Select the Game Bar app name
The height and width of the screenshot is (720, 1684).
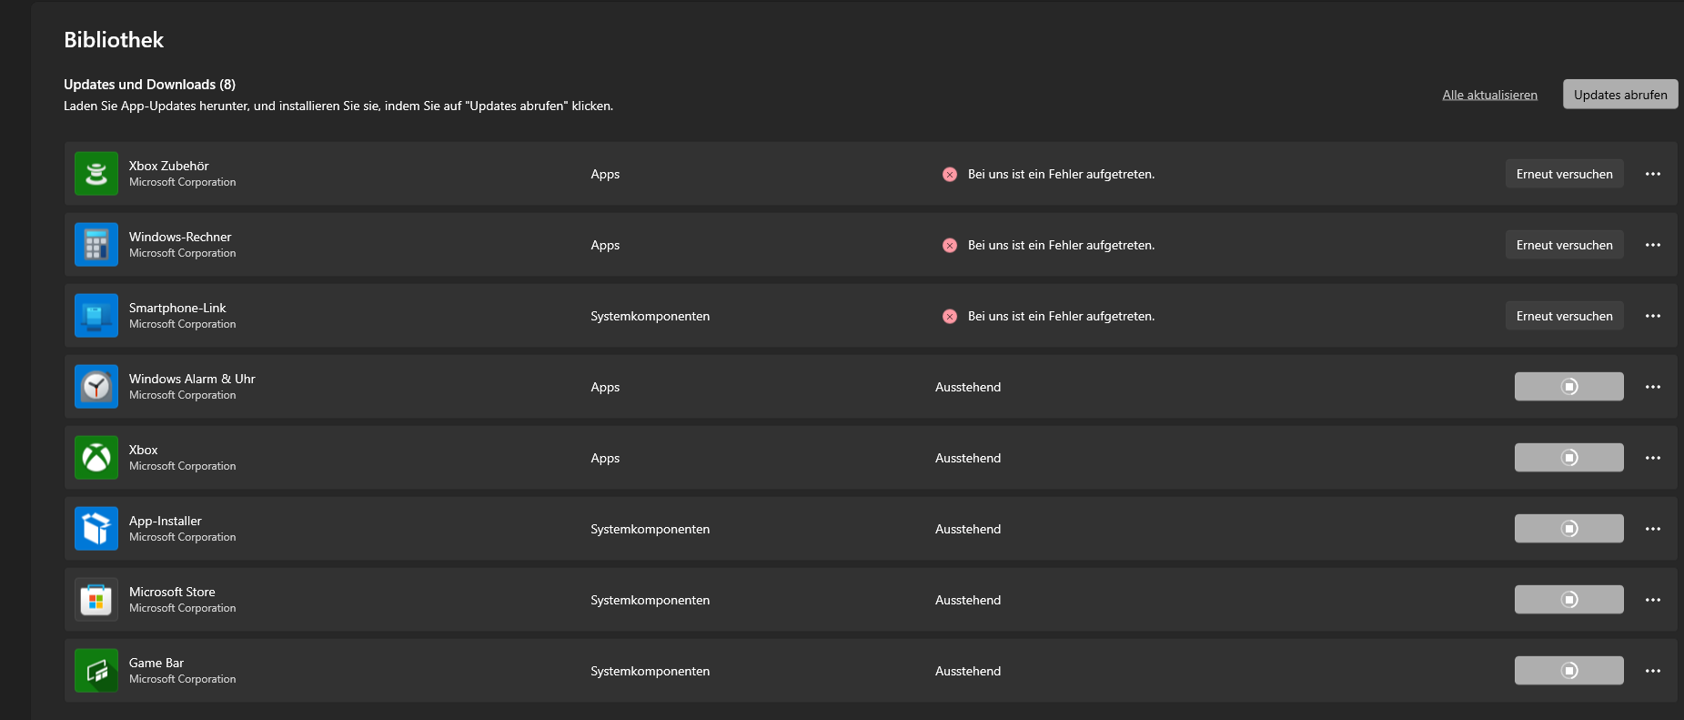point(156,663)
